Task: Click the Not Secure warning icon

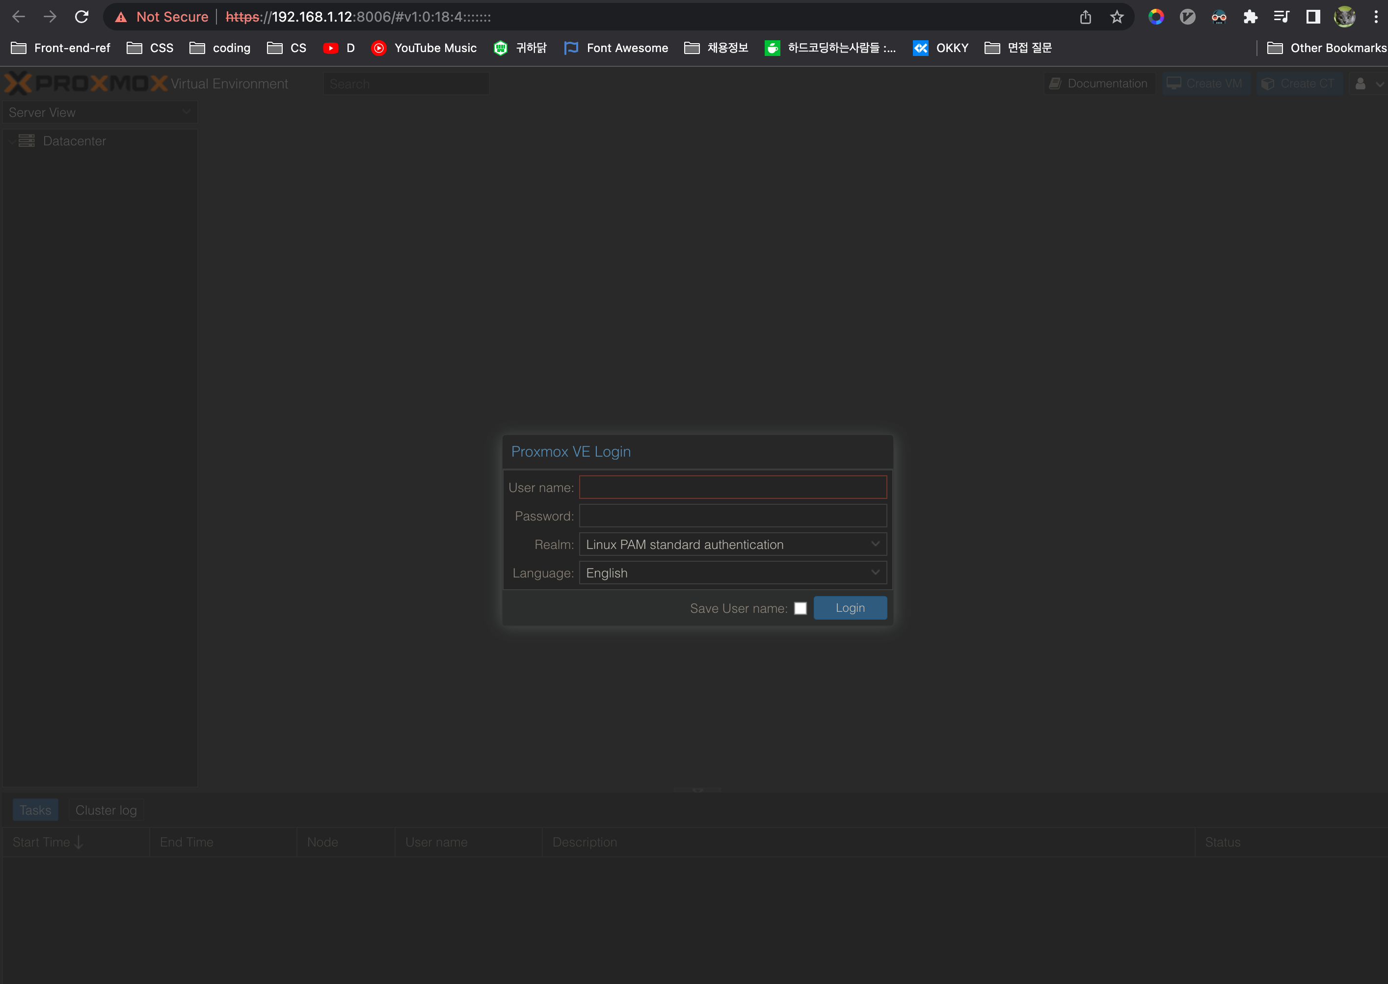Action: 121,17
